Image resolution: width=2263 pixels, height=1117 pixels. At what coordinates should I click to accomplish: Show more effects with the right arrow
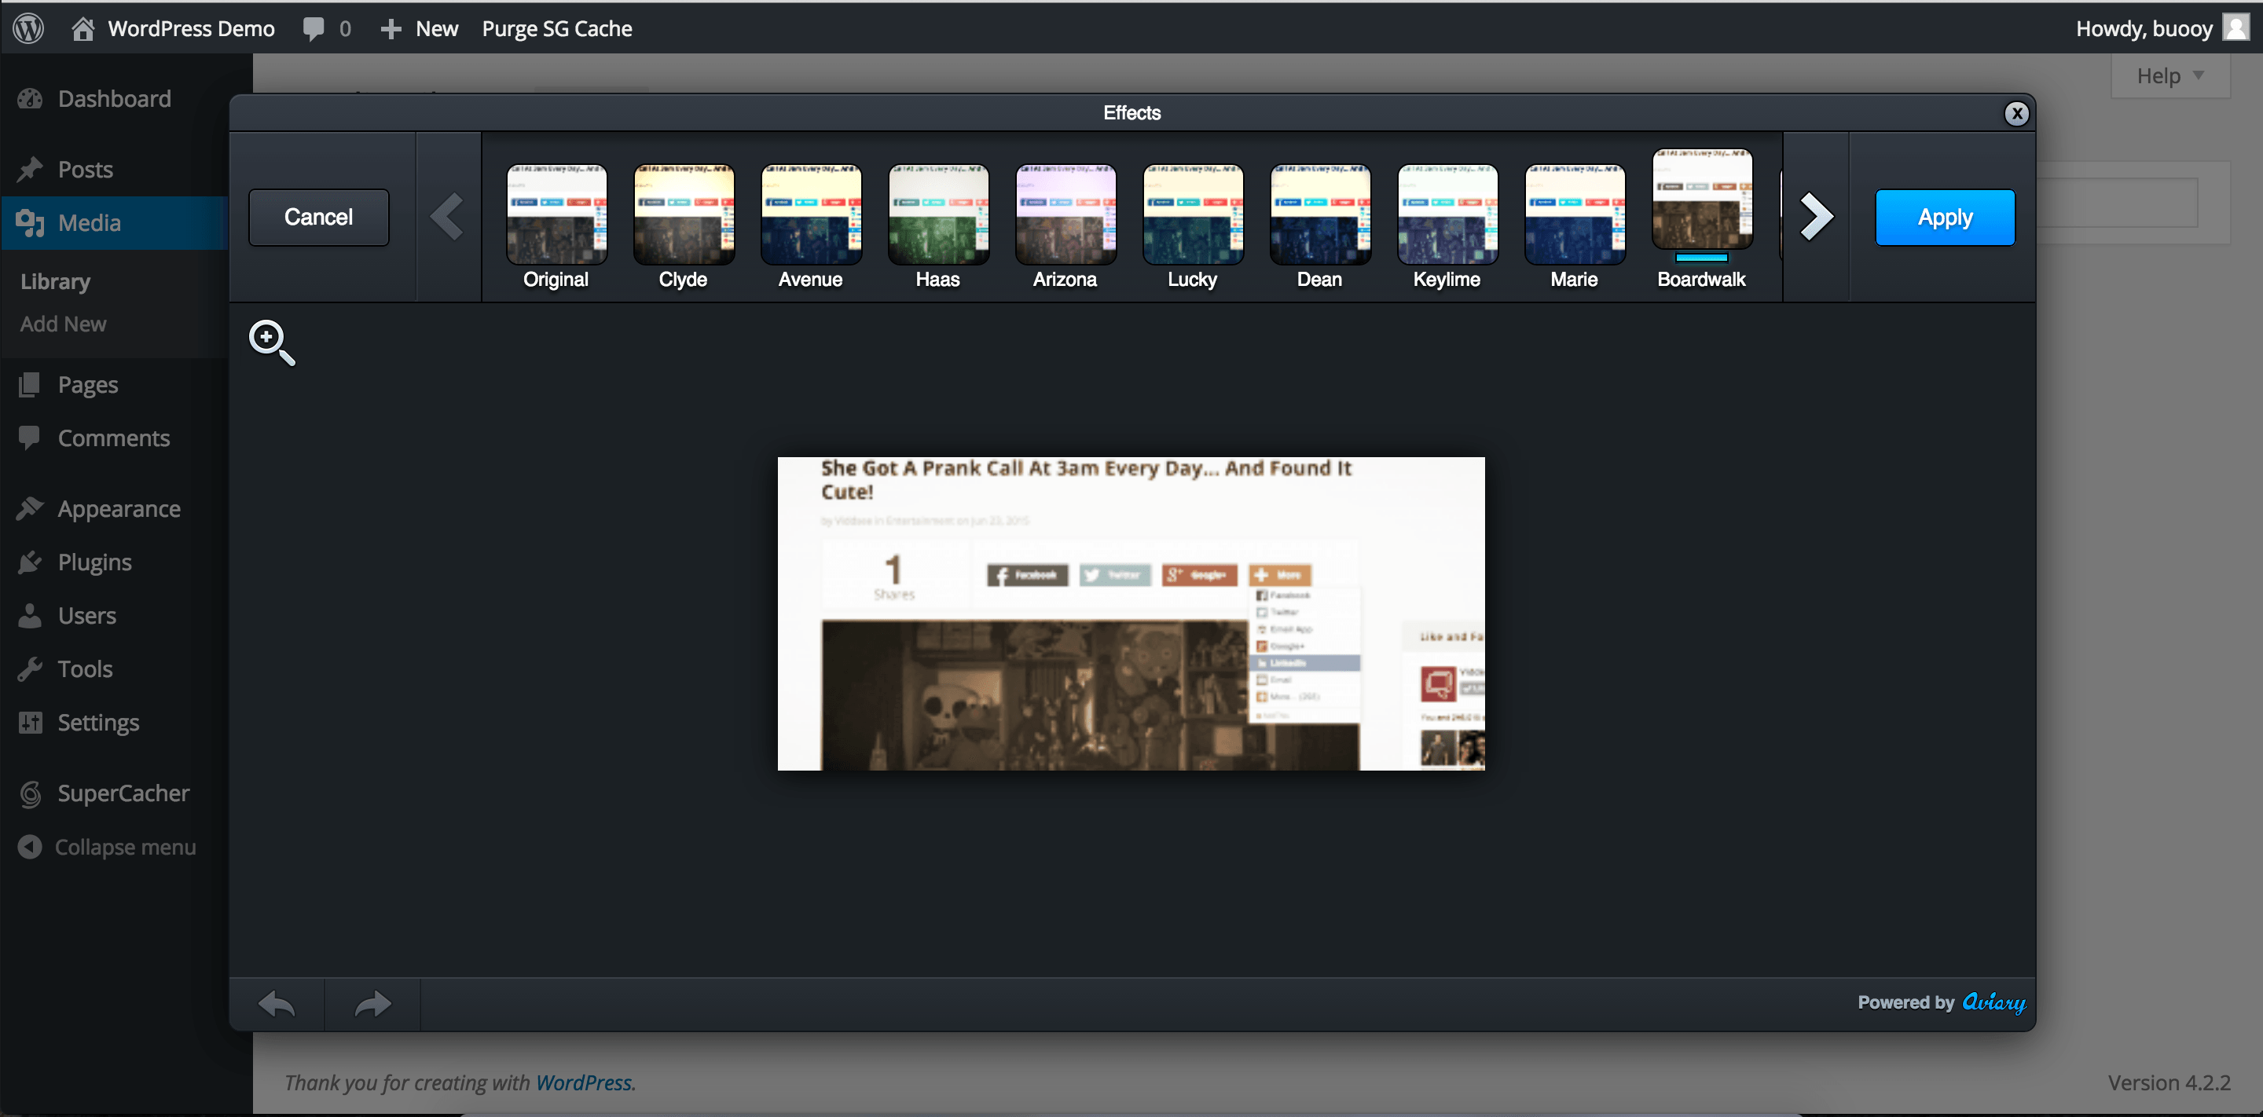click(1816, 217)
